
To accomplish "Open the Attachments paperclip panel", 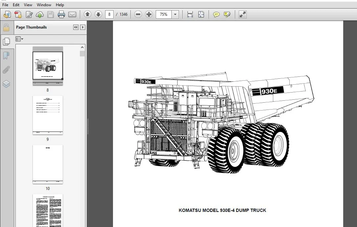I will pyautogui.click(x=6, y=70).
